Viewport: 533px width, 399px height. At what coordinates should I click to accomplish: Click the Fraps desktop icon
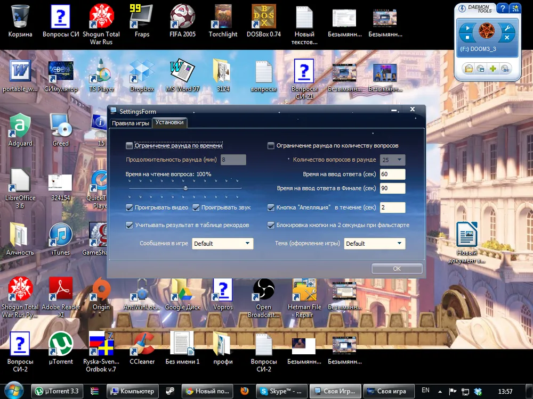coord(142,18)
